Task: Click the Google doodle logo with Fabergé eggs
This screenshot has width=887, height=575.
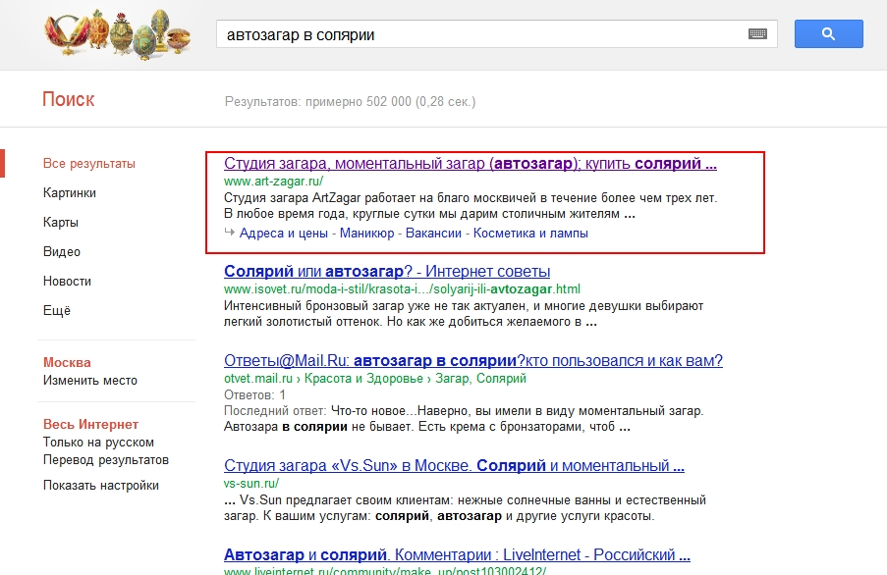Action: click(x=118, y=34)
